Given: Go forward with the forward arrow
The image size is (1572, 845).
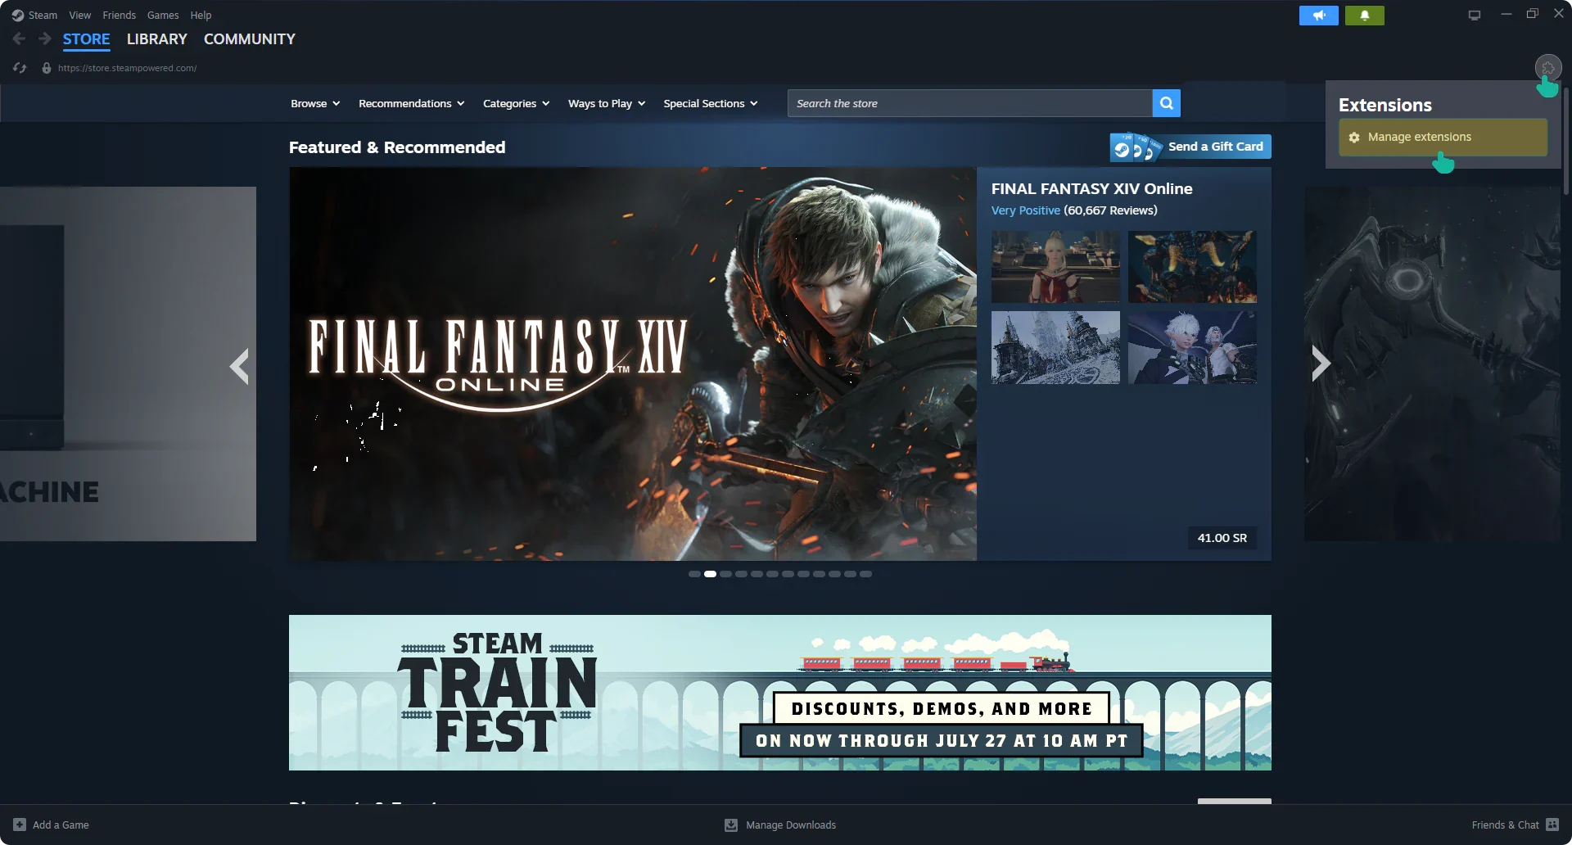Looking at the screenshot, I should click(45, 38).
